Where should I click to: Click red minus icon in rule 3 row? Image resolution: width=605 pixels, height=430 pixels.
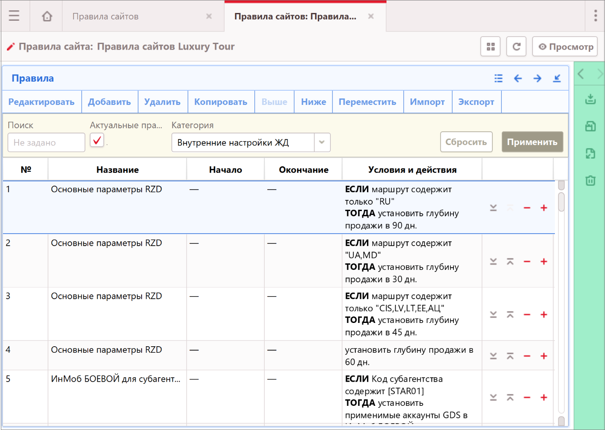[527, 315]
